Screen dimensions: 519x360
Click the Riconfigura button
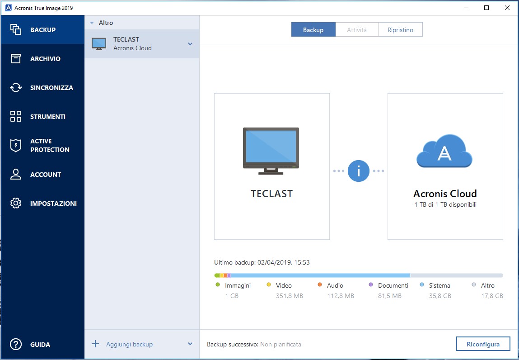click(x=483, y=344)
